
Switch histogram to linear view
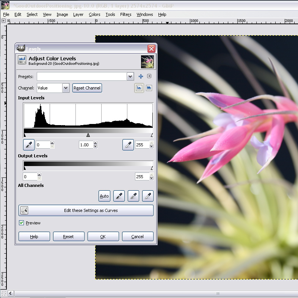(x=139, y=88)
